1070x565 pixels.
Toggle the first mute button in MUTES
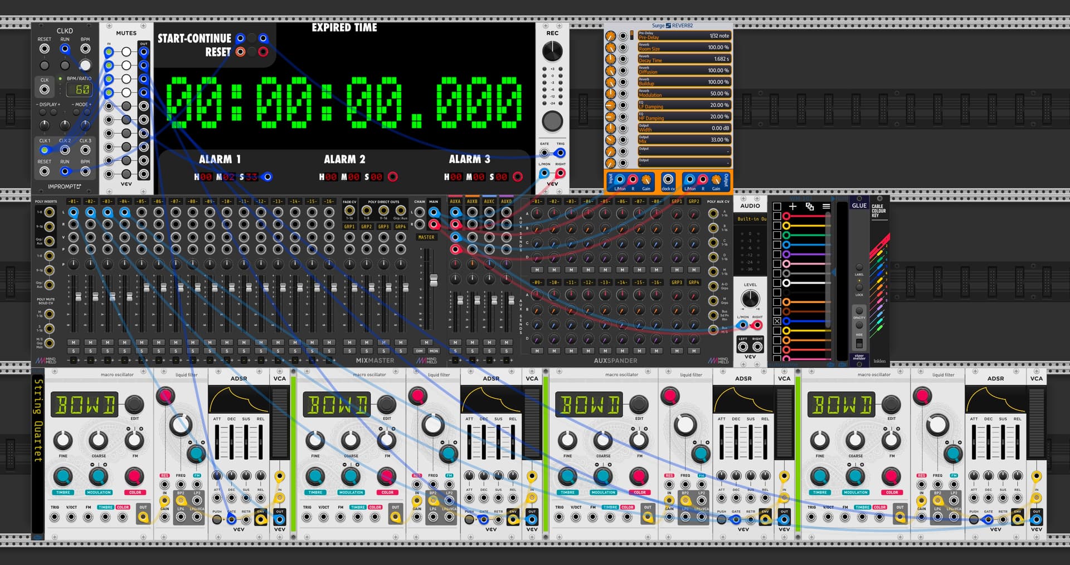127,52
